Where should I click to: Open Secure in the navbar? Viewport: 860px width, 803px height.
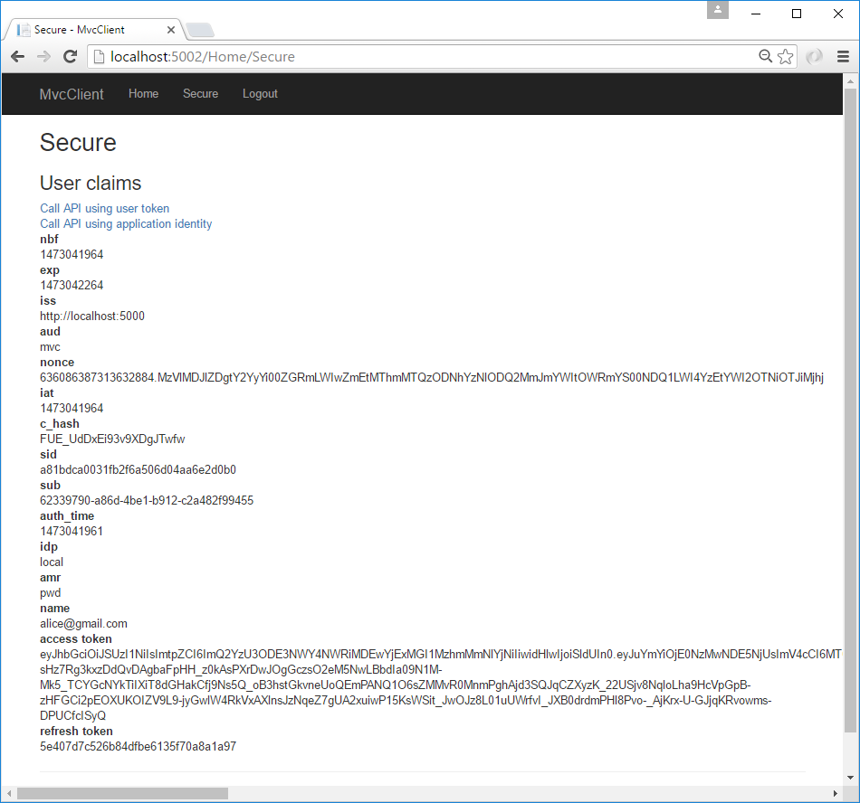tap(200, 94)
